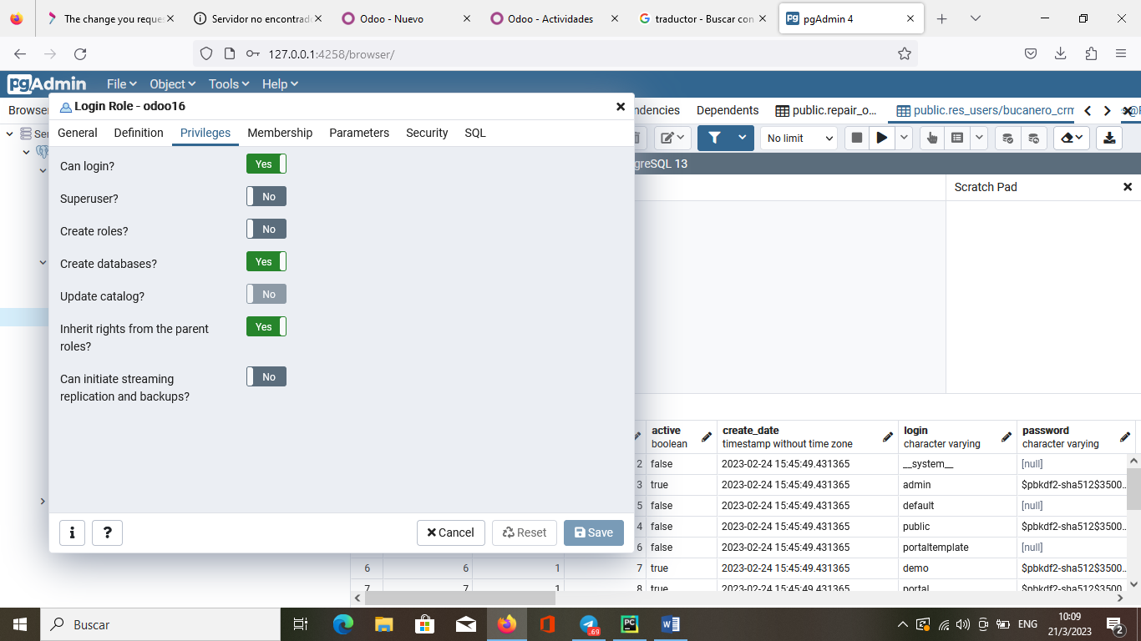Image resolution: width=1141 pixels, height=641 pixels.
Task: Click the explain query hand icon
Action: [x=932, y=138]
